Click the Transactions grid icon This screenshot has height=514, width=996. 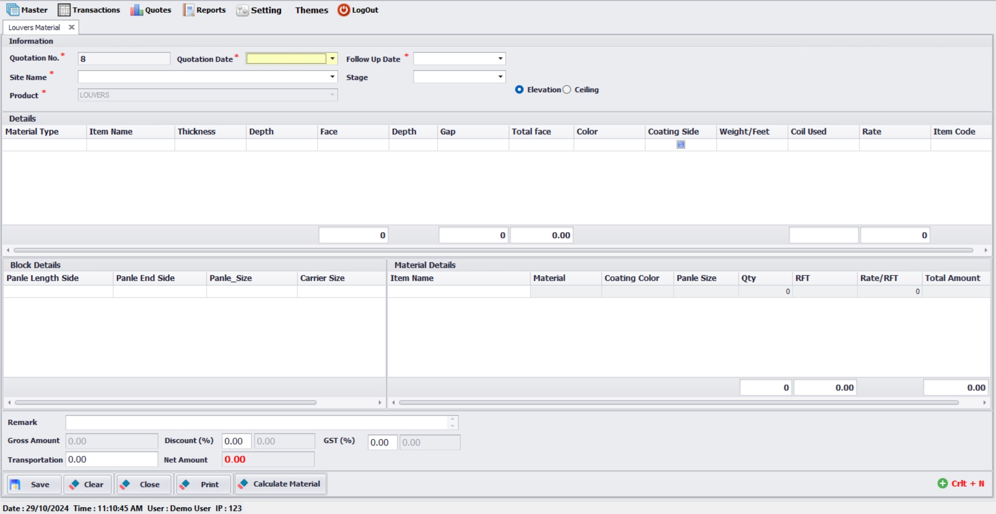click(64, 10)
